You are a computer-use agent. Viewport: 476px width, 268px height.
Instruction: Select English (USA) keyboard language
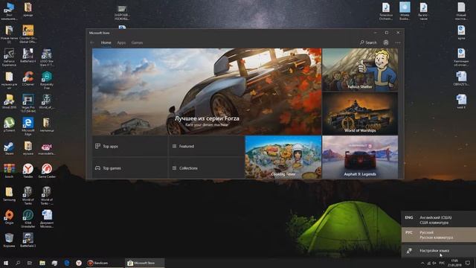point(439,220)
